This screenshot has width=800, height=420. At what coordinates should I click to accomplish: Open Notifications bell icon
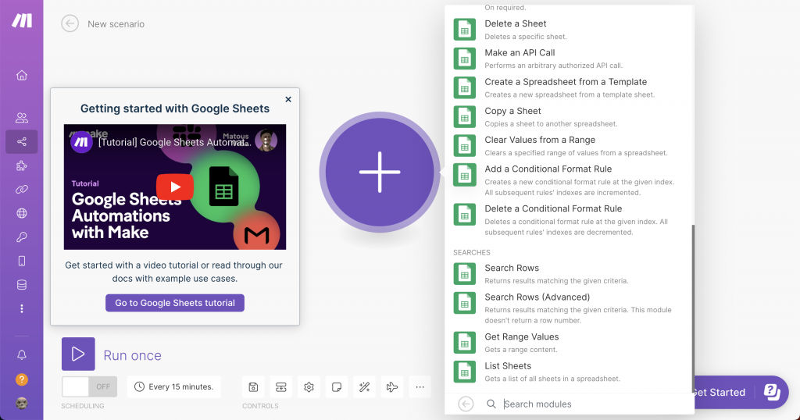coord(21,354)
